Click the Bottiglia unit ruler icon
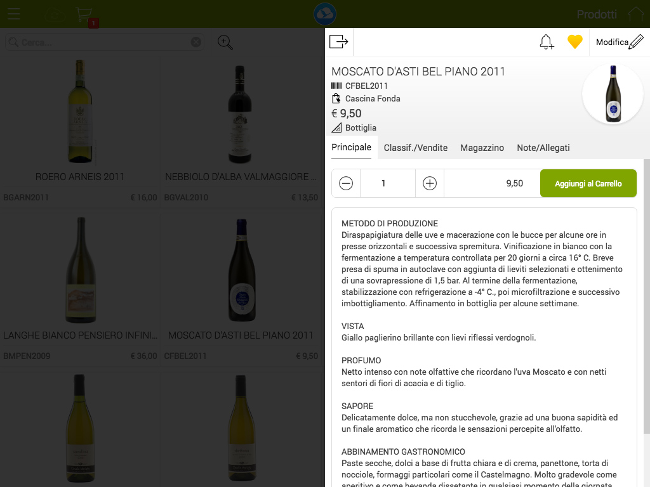Image resolution: width=650 pixels, height=487 pixels. pyautogui.click(x=336, y=127)
